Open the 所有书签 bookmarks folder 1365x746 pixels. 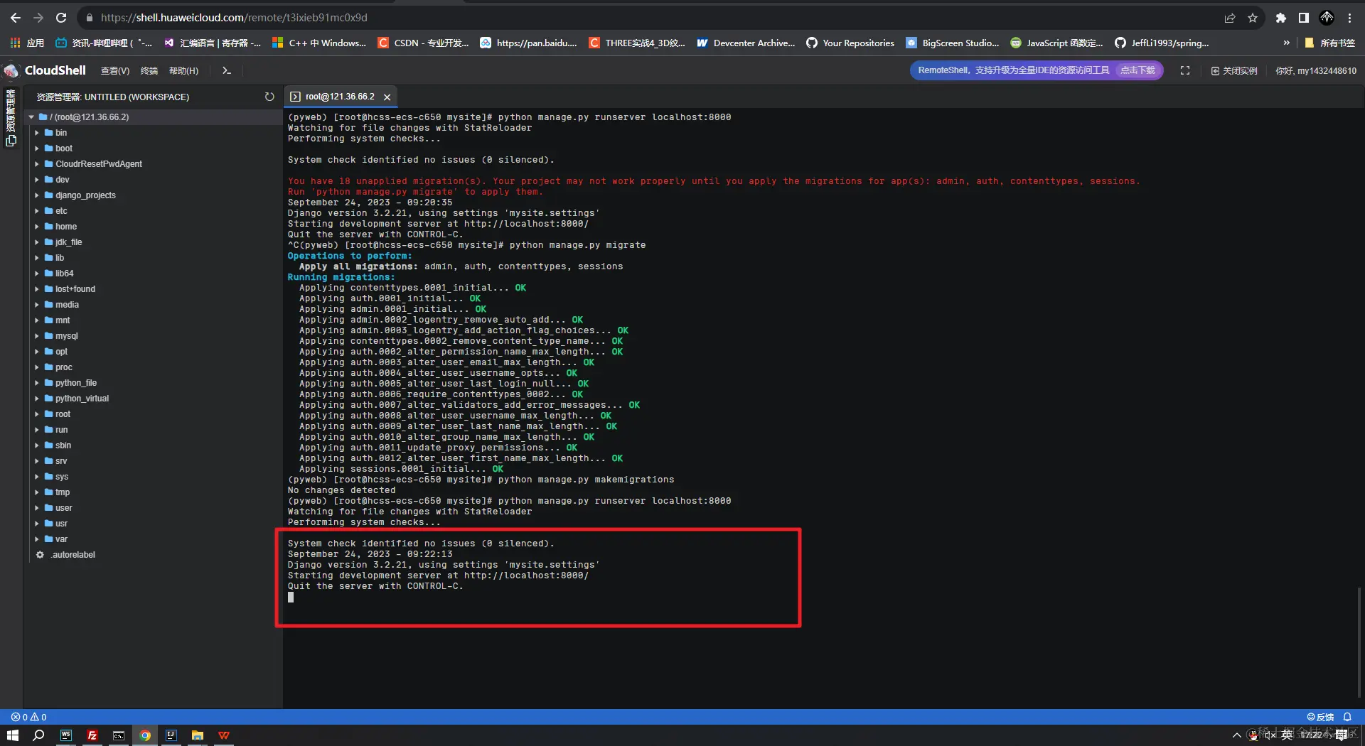(x=1330, y=43)
